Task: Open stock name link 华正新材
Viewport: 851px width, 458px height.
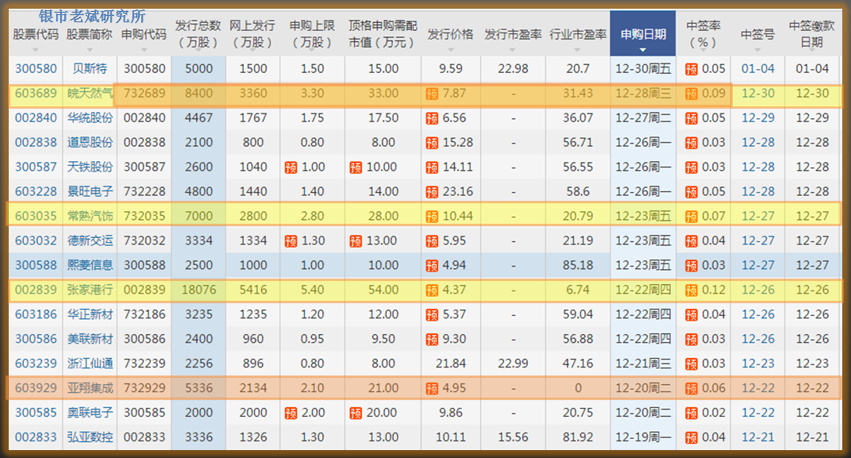Action: coord(90,314)
